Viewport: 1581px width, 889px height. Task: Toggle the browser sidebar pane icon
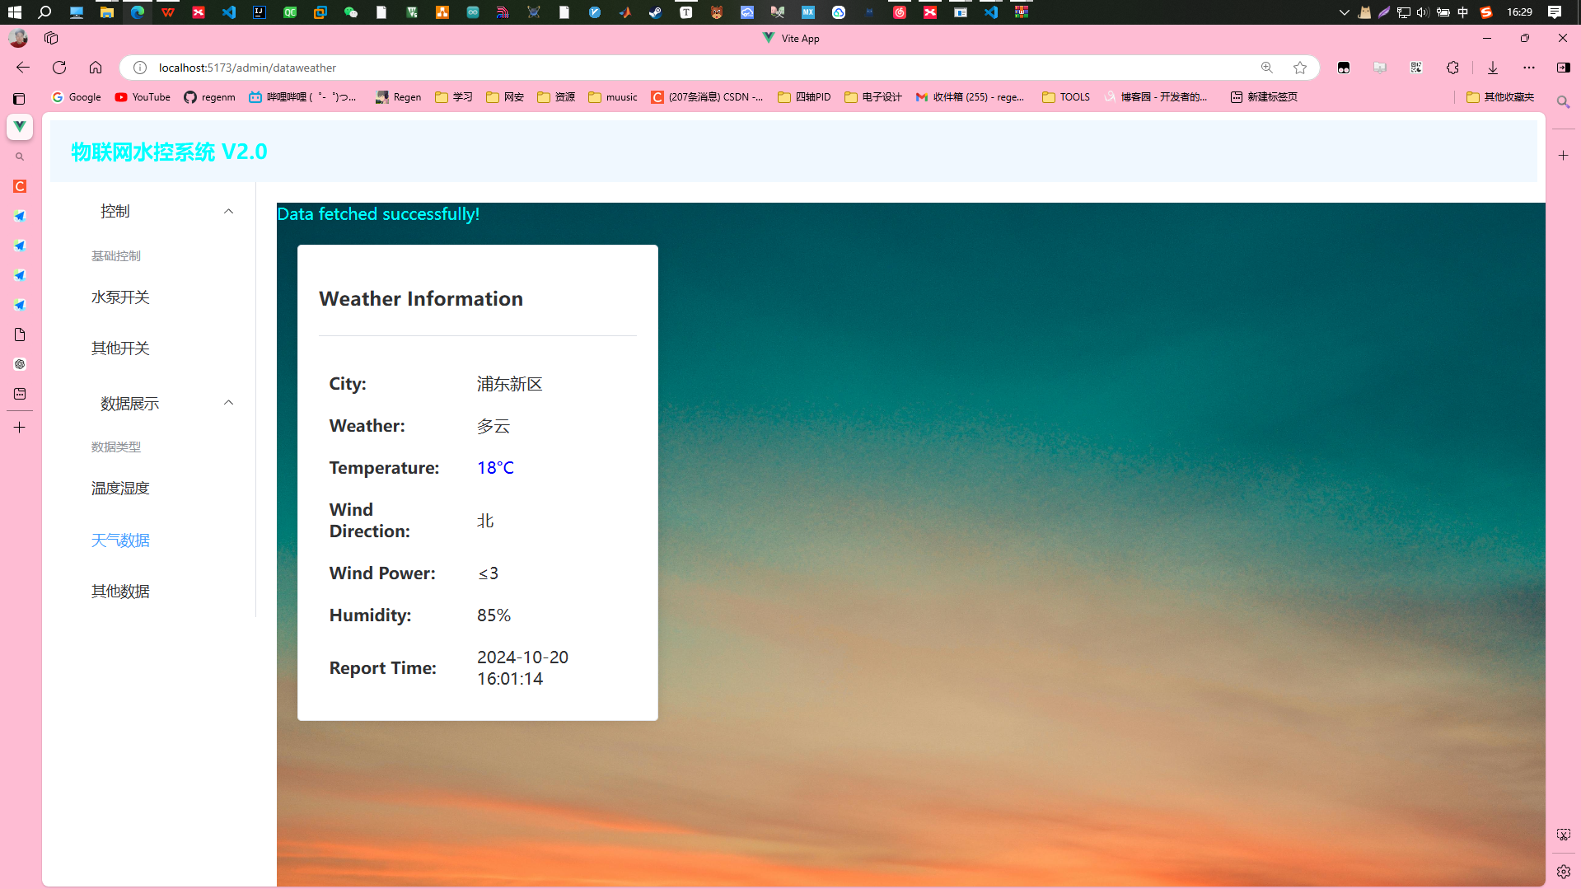pyautogui.click(x=1564, y=68)
